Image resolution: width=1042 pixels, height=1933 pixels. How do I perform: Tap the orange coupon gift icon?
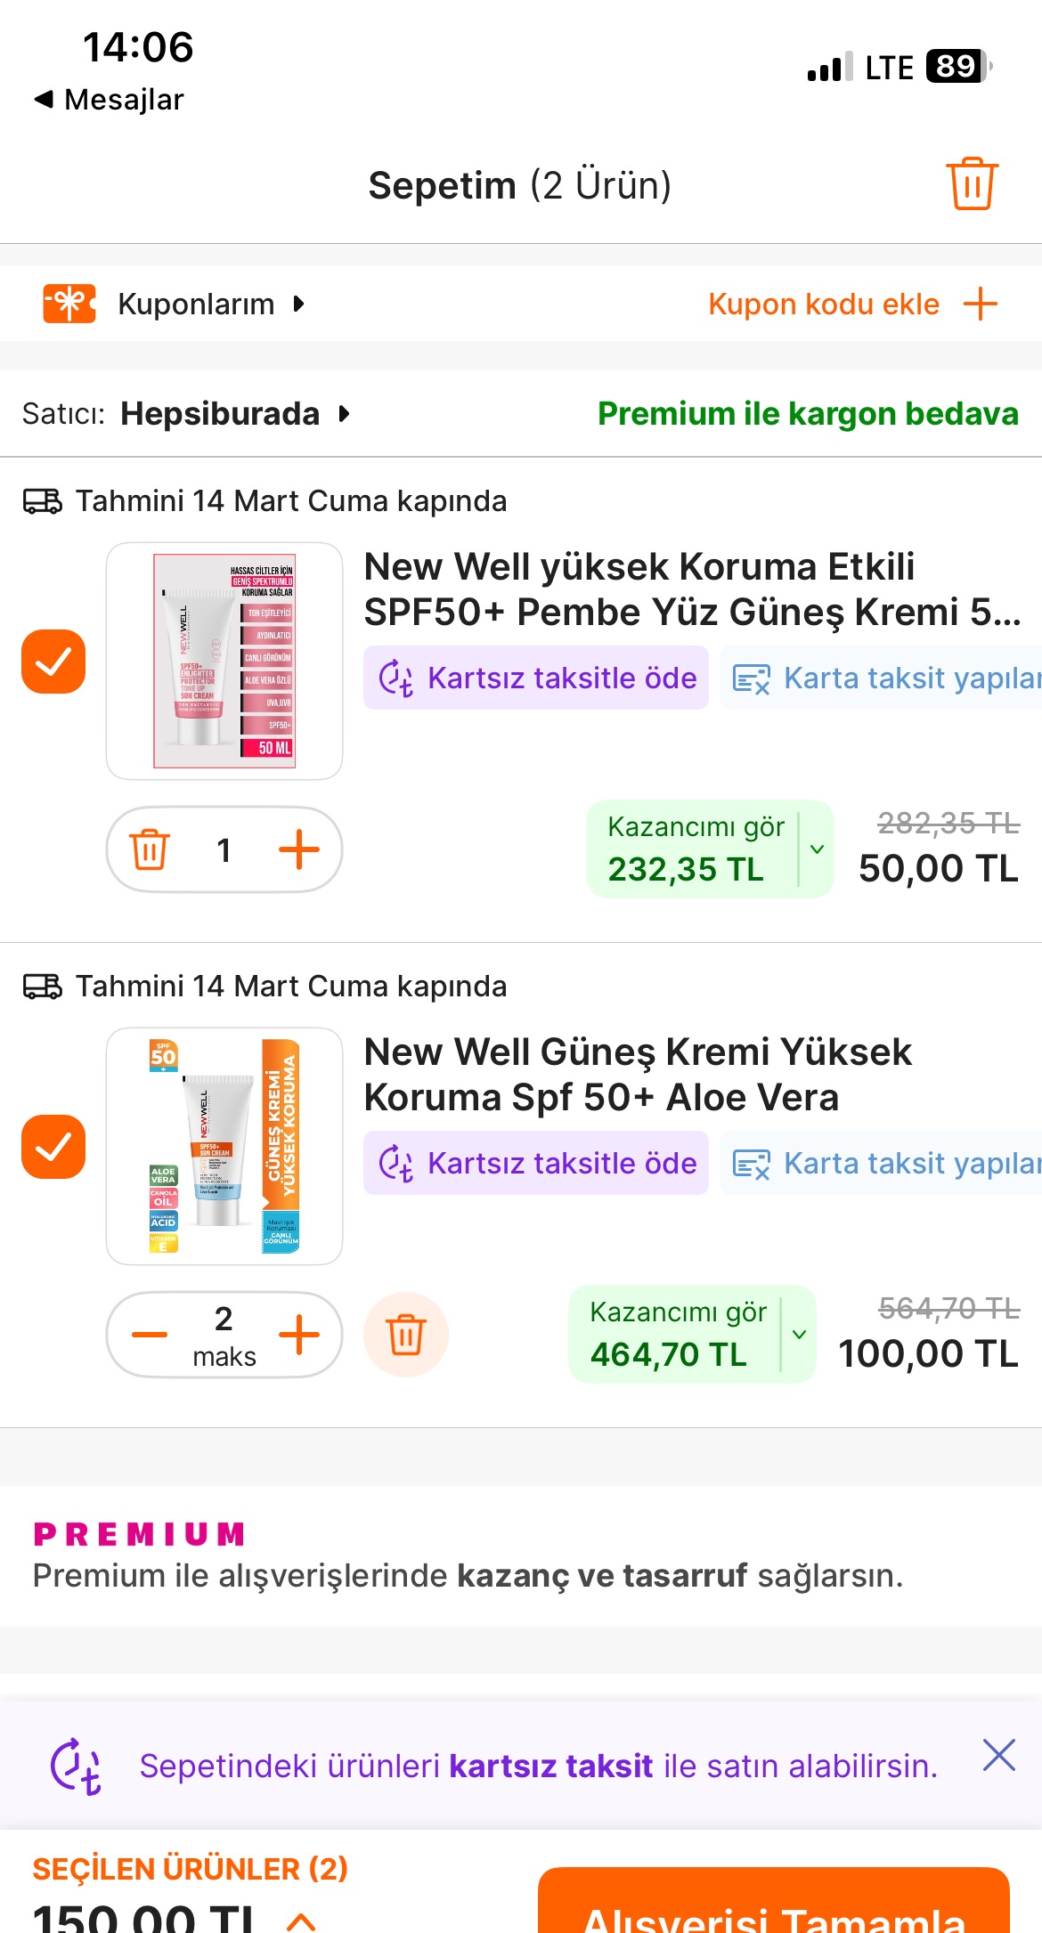click(69, 304)
